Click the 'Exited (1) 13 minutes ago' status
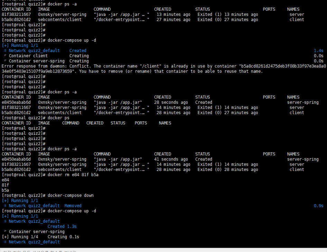Image resolution: width=327 pixels, height=252 pixels. point(228,14)
